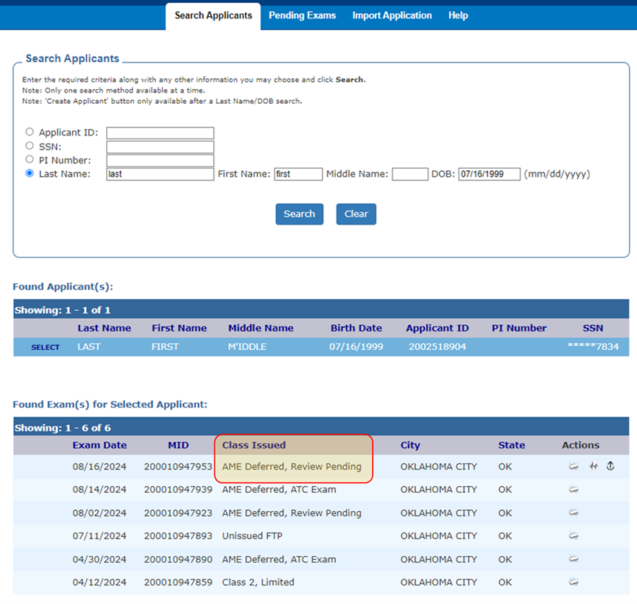Select the PI Number search option

pos(29,159)
